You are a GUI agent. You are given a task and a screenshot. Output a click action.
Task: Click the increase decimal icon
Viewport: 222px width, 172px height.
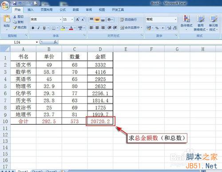[x=169, y=28]
